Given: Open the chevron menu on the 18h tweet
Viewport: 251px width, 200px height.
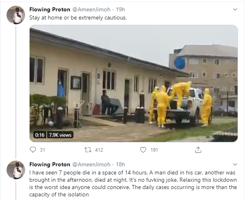Looking at the screenshot, I should click(235, 164).
